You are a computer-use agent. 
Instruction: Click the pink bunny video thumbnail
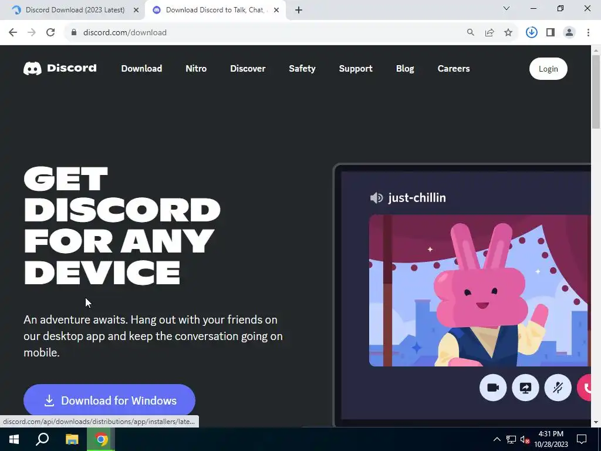480,290
